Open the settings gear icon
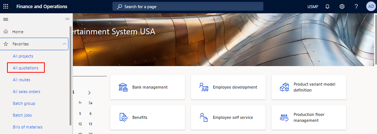377x134 pixels. click(342, 7)
